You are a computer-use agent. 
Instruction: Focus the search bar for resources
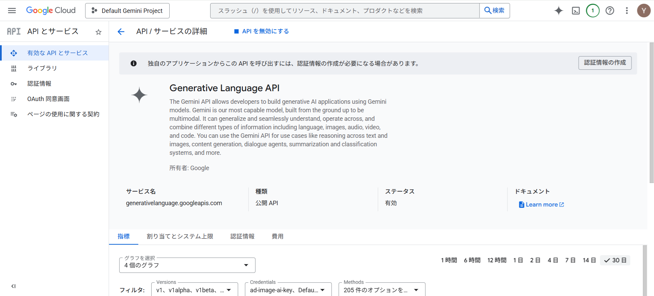pyautogui.click(x=344, y=11)
